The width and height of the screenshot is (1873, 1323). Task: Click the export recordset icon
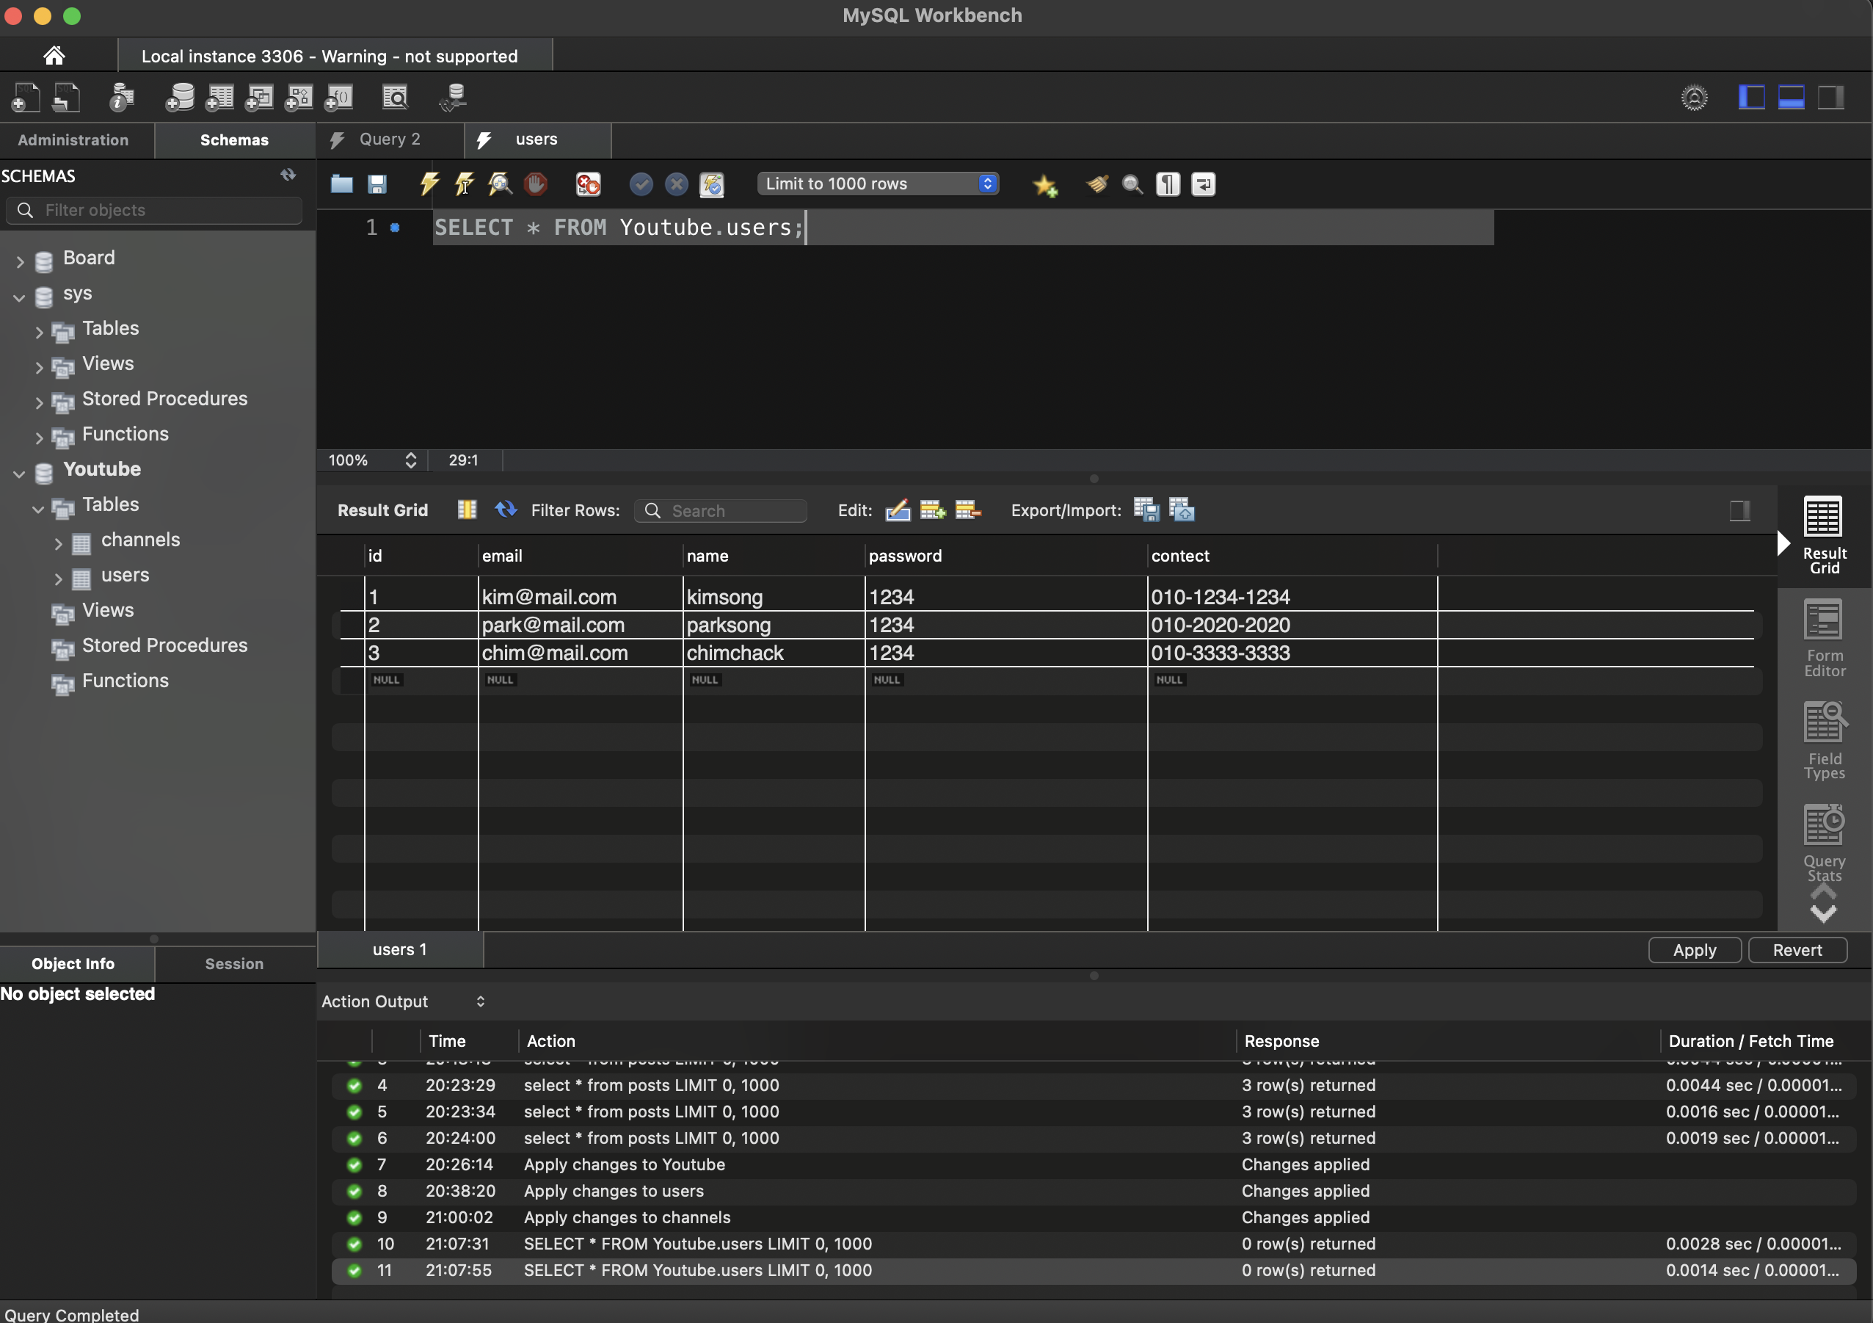point(1146,510)
